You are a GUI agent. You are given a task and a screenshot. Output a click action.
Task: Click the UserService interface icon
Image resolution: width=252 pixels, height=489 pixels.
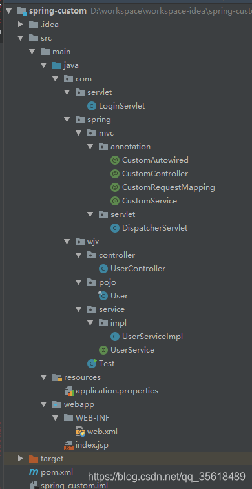pyautogui.click(x=103, y=350)
